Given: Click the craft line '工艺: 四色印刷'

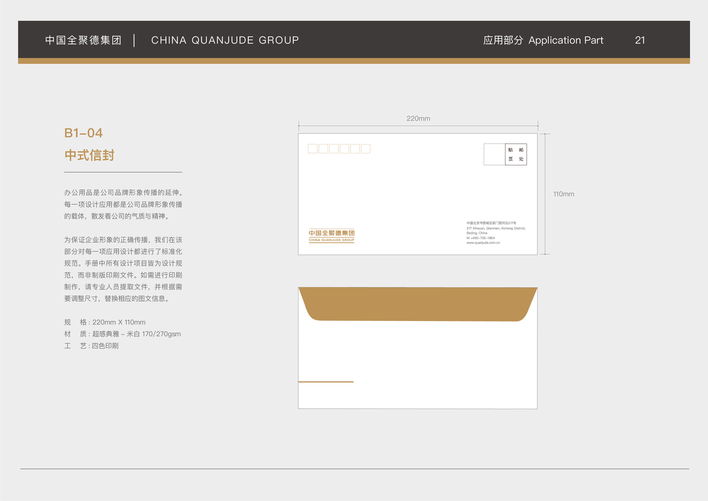Looking at the screenshot, I should click(91, 345).
